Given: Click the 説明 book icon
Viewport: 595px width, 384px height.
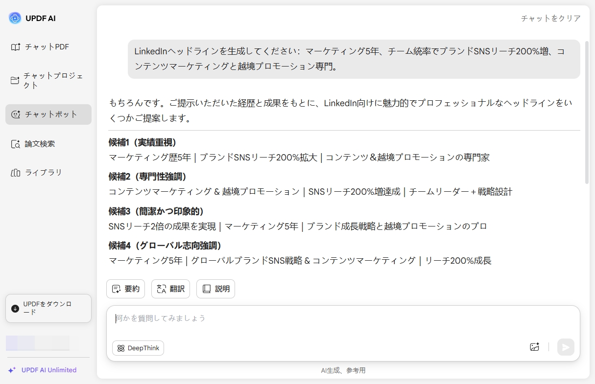Looking at the screenshot, I should click(207, 289).
